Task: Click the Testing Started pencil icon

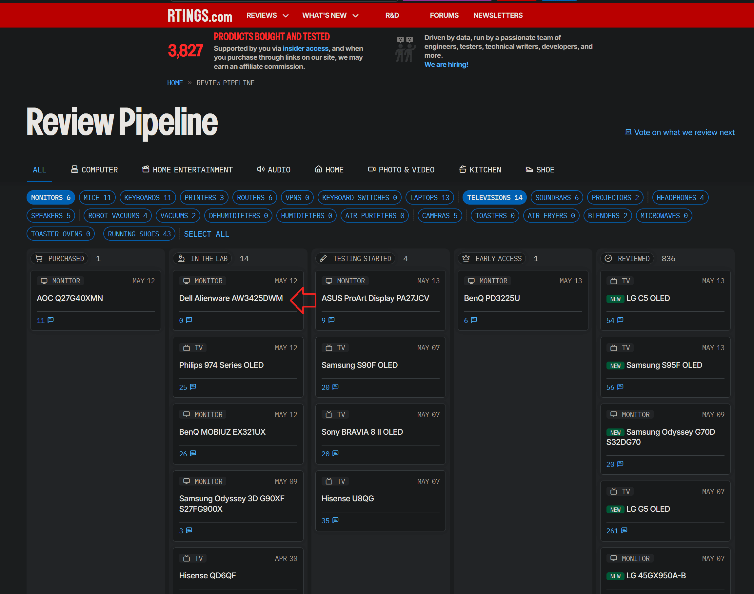Action: coord(324,258)
